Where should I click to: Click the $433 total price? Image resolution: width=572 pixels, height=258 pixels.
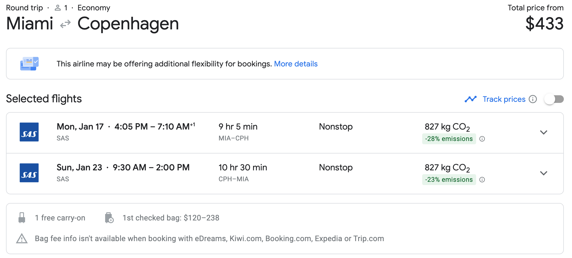[544, 24]
